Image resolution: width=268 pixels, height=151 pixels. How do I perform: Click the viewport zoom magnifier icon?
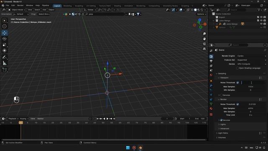pos(204,34)
